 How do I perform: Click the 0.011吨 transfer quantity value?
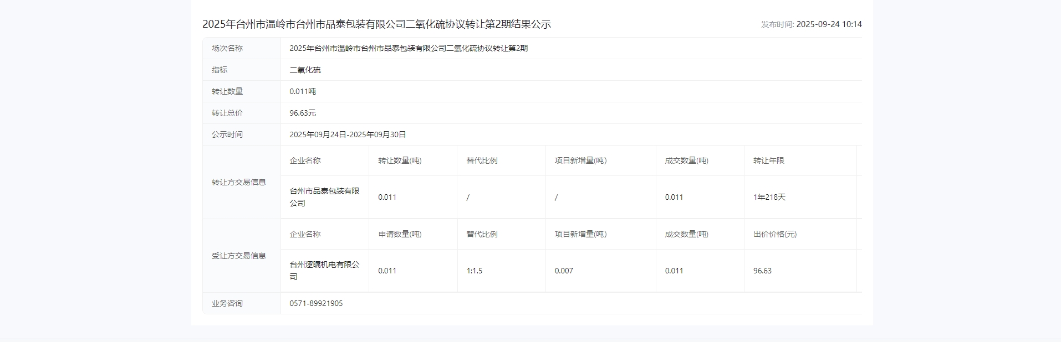pos(303,91)
